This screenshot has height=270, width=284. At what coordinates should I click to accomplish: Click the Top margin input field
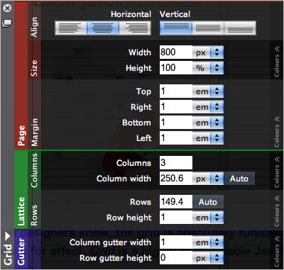pos(176,91)
